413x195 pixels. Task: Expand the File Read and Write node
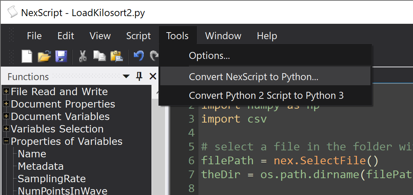coord(6,92)
